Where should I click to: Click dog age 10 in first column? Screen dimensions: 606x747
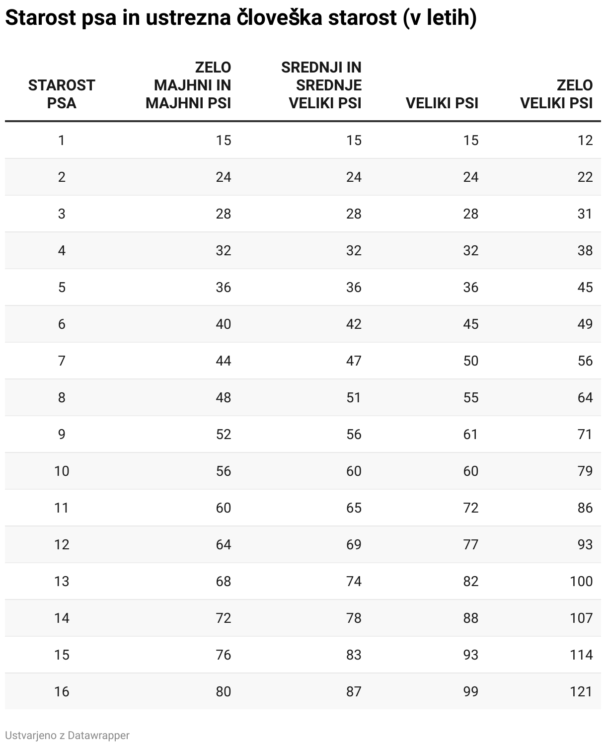[x=62, y=471]
